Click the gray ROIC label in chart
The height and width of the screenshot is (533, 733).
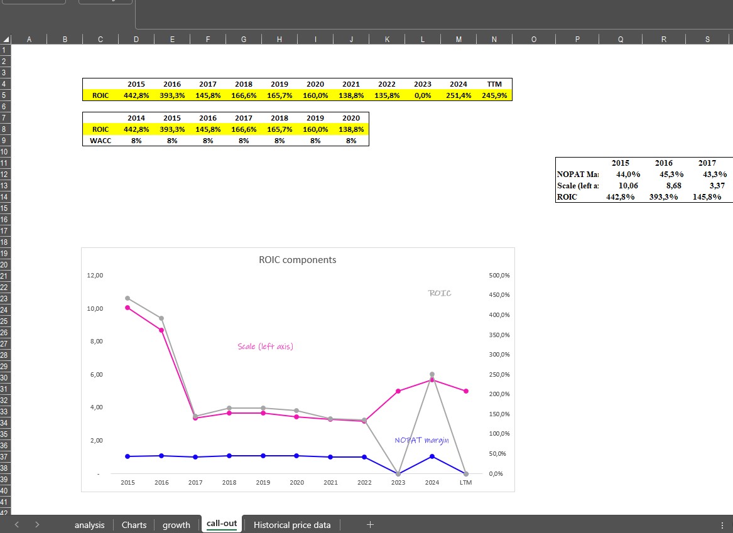(x=439, y=293)
